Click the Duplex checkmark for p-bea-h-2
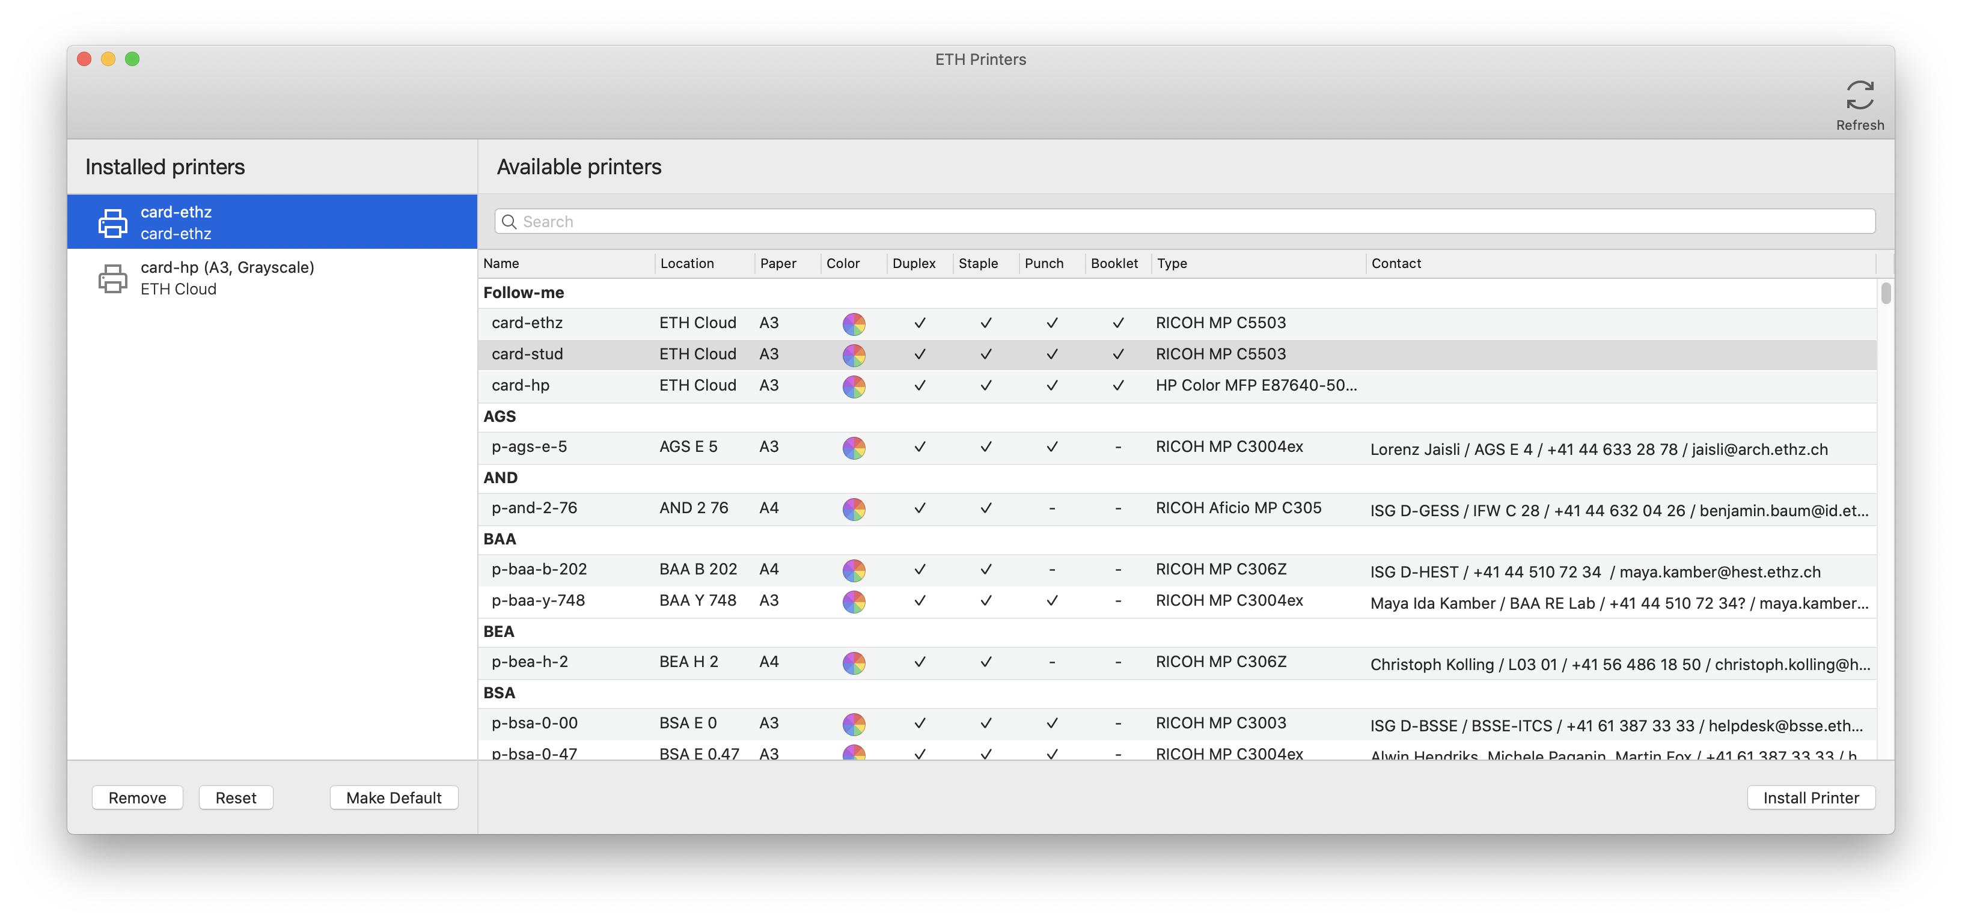Screen dimensions: 1962x923 (919, 662)
